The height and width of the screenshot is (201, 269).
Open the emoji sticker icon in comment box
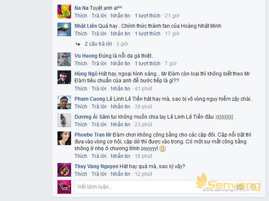click(253, 187)
